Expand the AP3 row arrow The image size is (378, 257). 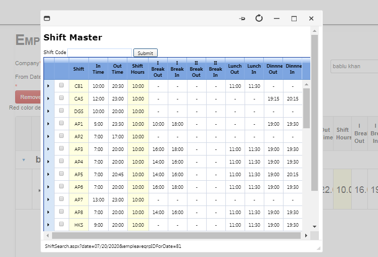point(48,149)
